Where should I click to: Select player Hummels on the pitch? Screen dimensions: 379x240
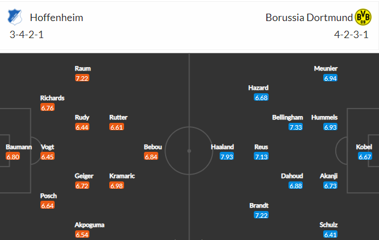(324, 117)
